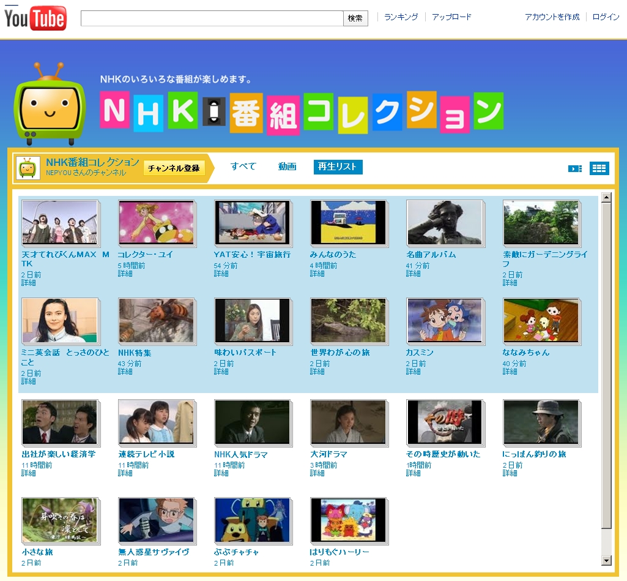Open 天才てれびくんMAX playlist thumbnail

click(60, 222)
